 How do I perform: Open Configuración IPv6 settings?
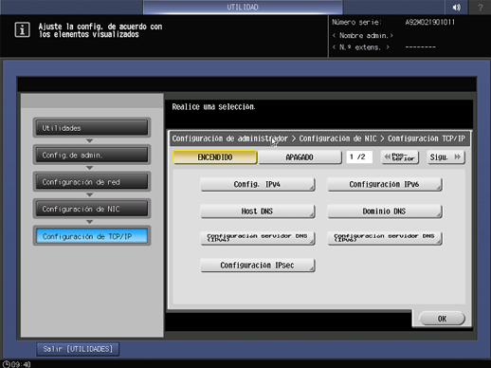[x=385, y=184]
